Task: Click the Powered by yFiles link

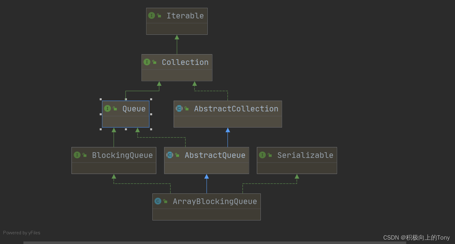Action: 21,232
